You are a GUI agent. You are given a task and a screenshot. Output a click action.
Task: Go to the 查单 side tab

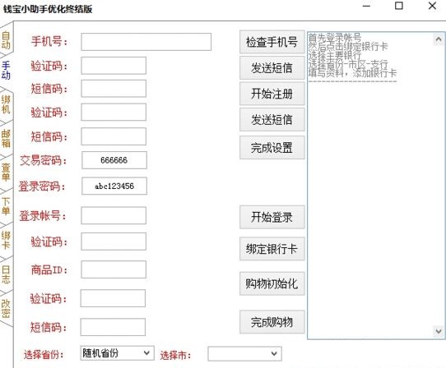click(x=6, y=172)
